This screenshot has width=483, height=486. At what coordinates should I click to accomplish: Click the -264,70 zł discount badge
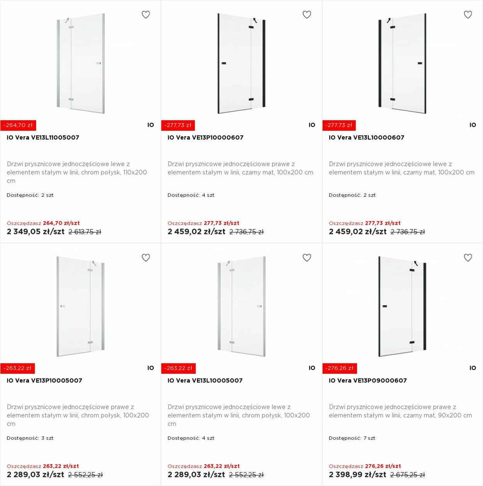(18, 125)
